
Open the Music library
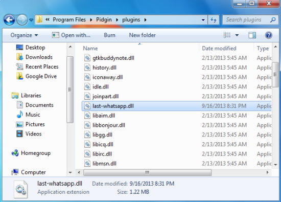pyautogui.click(x=28, y=115)
